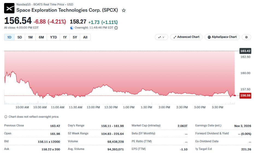This screenshot has width=254, height=157.
Task: Click the 3:30 PM time axis label
Action: point(217,107)
